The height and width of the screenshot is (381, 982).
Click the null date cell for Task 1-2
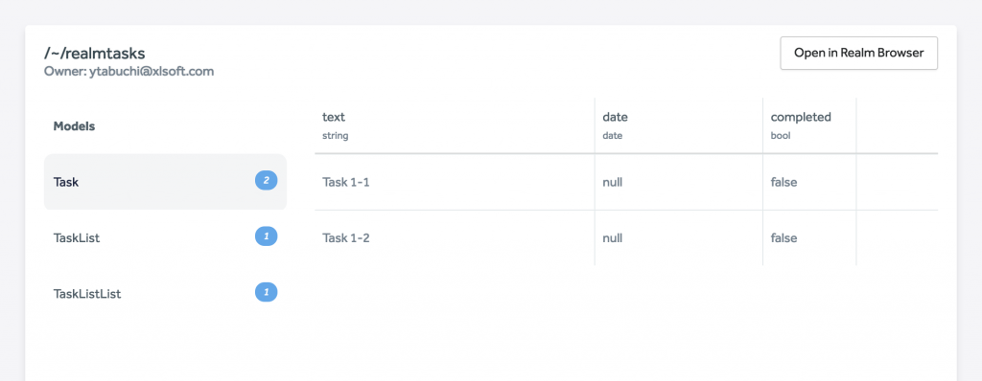[x=679, y=237]
